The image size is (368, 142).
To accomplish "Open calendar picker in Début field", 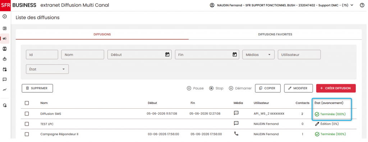I will pos(167,55).
